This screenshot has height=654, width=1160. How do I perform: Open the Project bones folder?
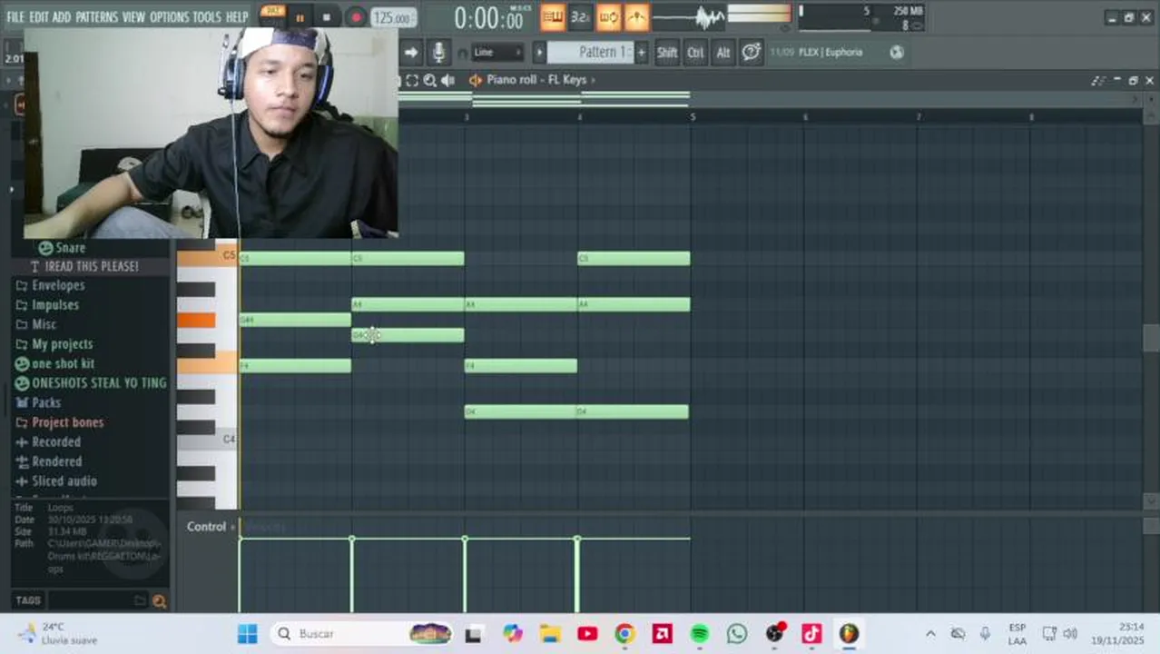[x=67, y=422]
